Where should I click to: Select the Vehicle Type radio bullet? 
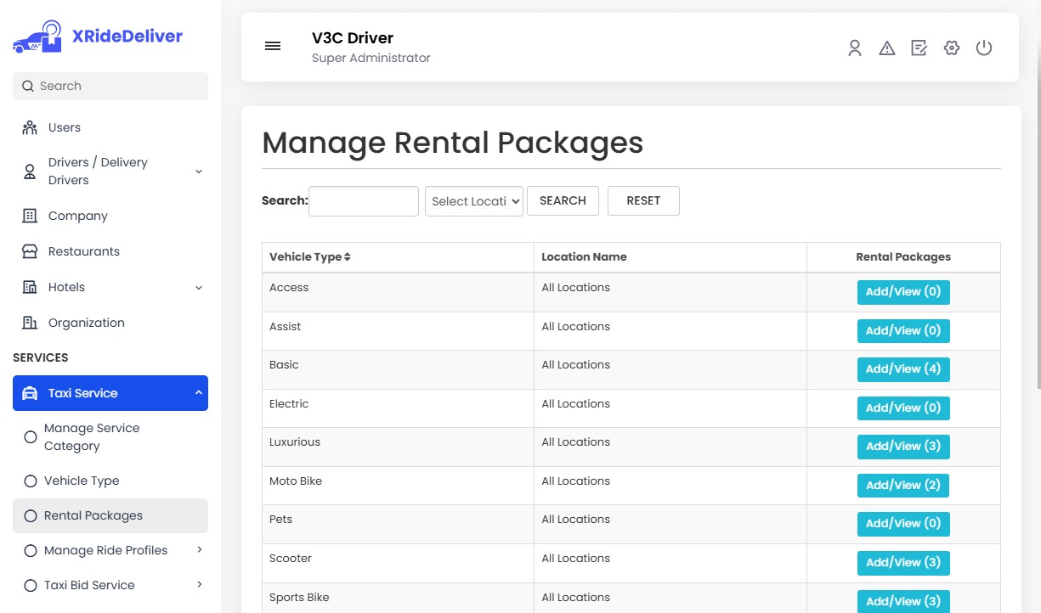(x=31, y=481)
